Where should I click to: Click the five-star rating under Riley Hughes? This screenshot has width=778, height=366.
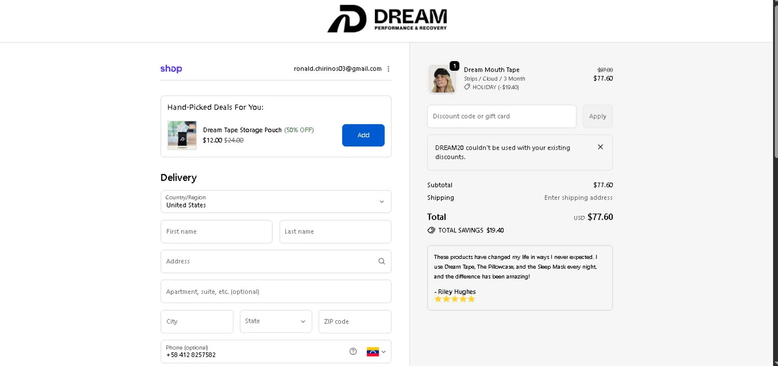click(454, 299)
